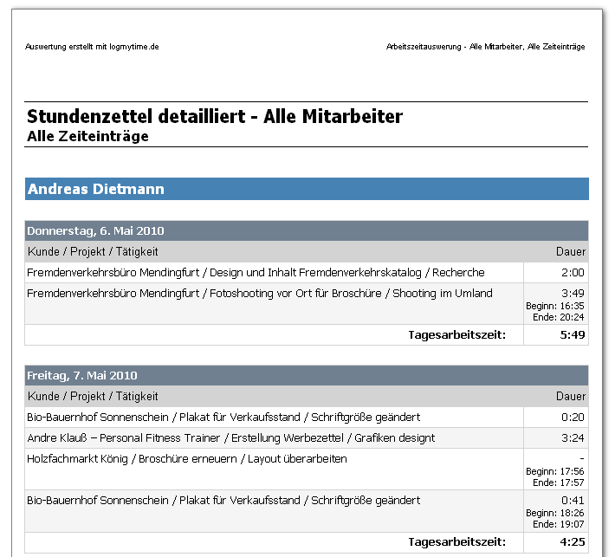Click the 'Auswertung erstellt mit logmytime.de' header text

click(x=92, y=47)
